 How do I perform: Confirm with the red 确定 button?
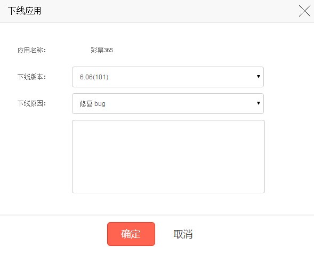click(131, 234)
